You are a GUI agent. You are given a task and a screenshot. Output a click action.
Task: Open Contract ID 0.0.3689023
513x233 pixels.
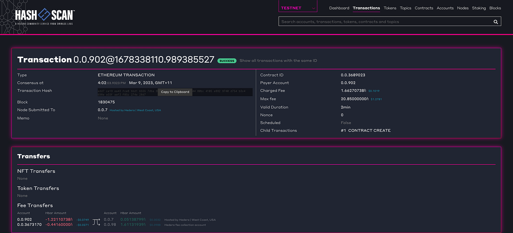pyautogui.click(x=353, y=75)
